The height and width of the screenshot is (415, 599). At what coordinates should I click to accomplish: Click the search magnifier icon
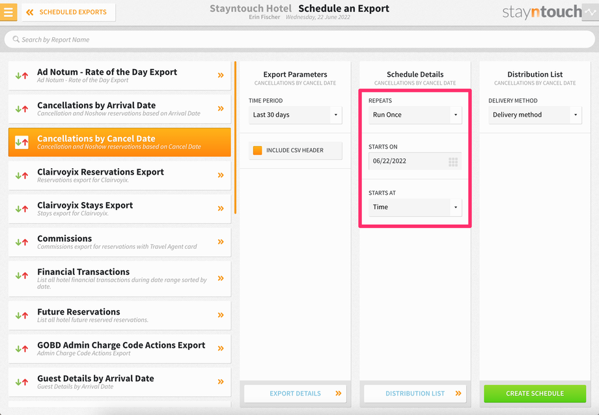coord(16,39)
